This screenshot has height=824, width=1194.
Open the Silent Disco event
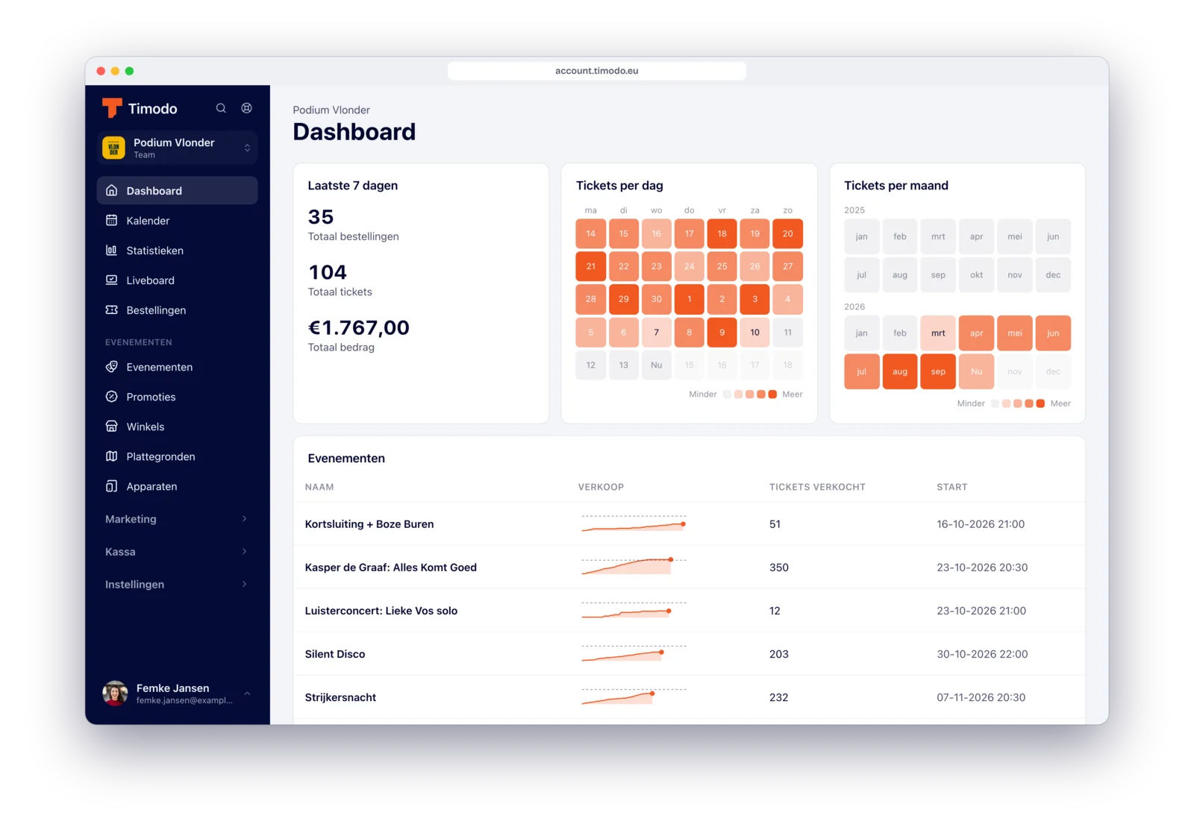click(x=335, y=654)
